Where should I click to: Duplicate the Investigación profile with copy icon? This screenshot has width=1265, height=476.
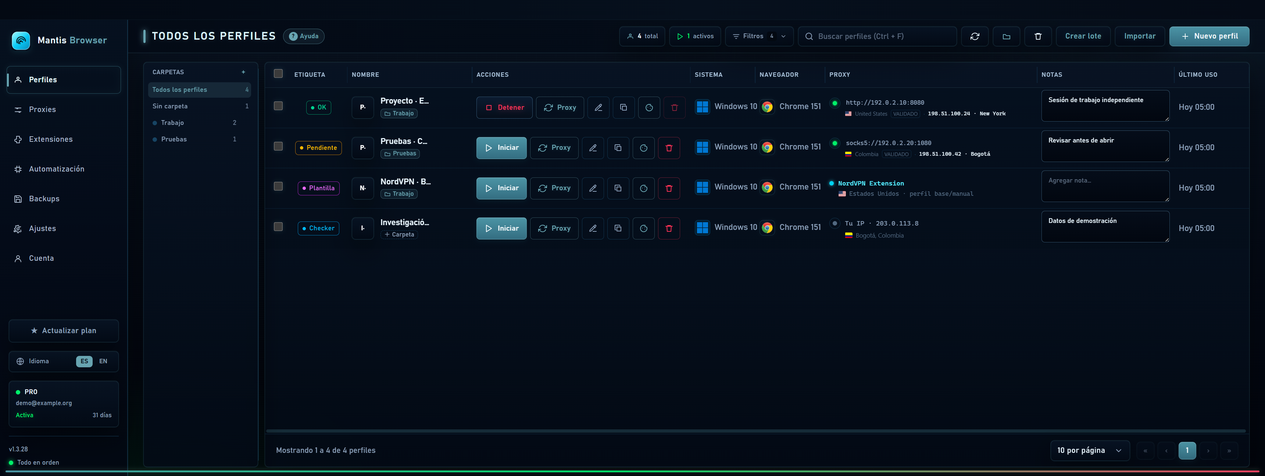618,228
